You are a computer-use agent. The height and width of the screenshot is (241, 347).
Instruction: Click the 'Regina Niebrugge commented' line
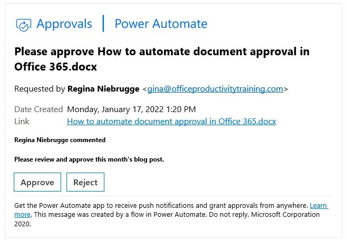60,140
